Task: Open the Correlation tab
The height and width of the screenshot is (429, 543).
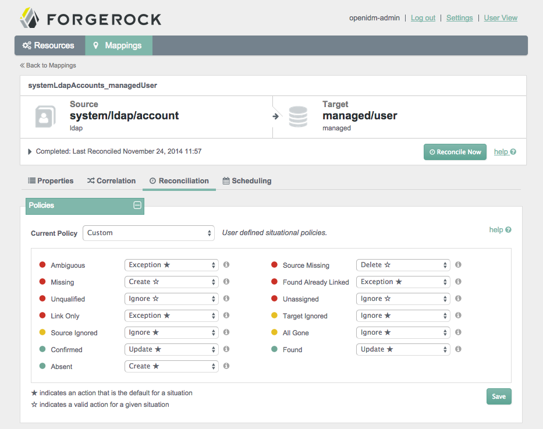Action: pos(111,181)
